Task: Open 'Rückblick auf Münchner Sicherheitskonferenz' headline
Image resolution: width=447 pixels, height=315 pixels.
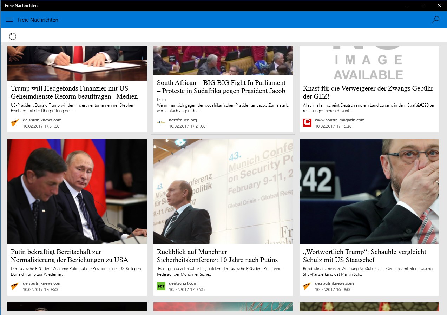Action: point(217,256)
